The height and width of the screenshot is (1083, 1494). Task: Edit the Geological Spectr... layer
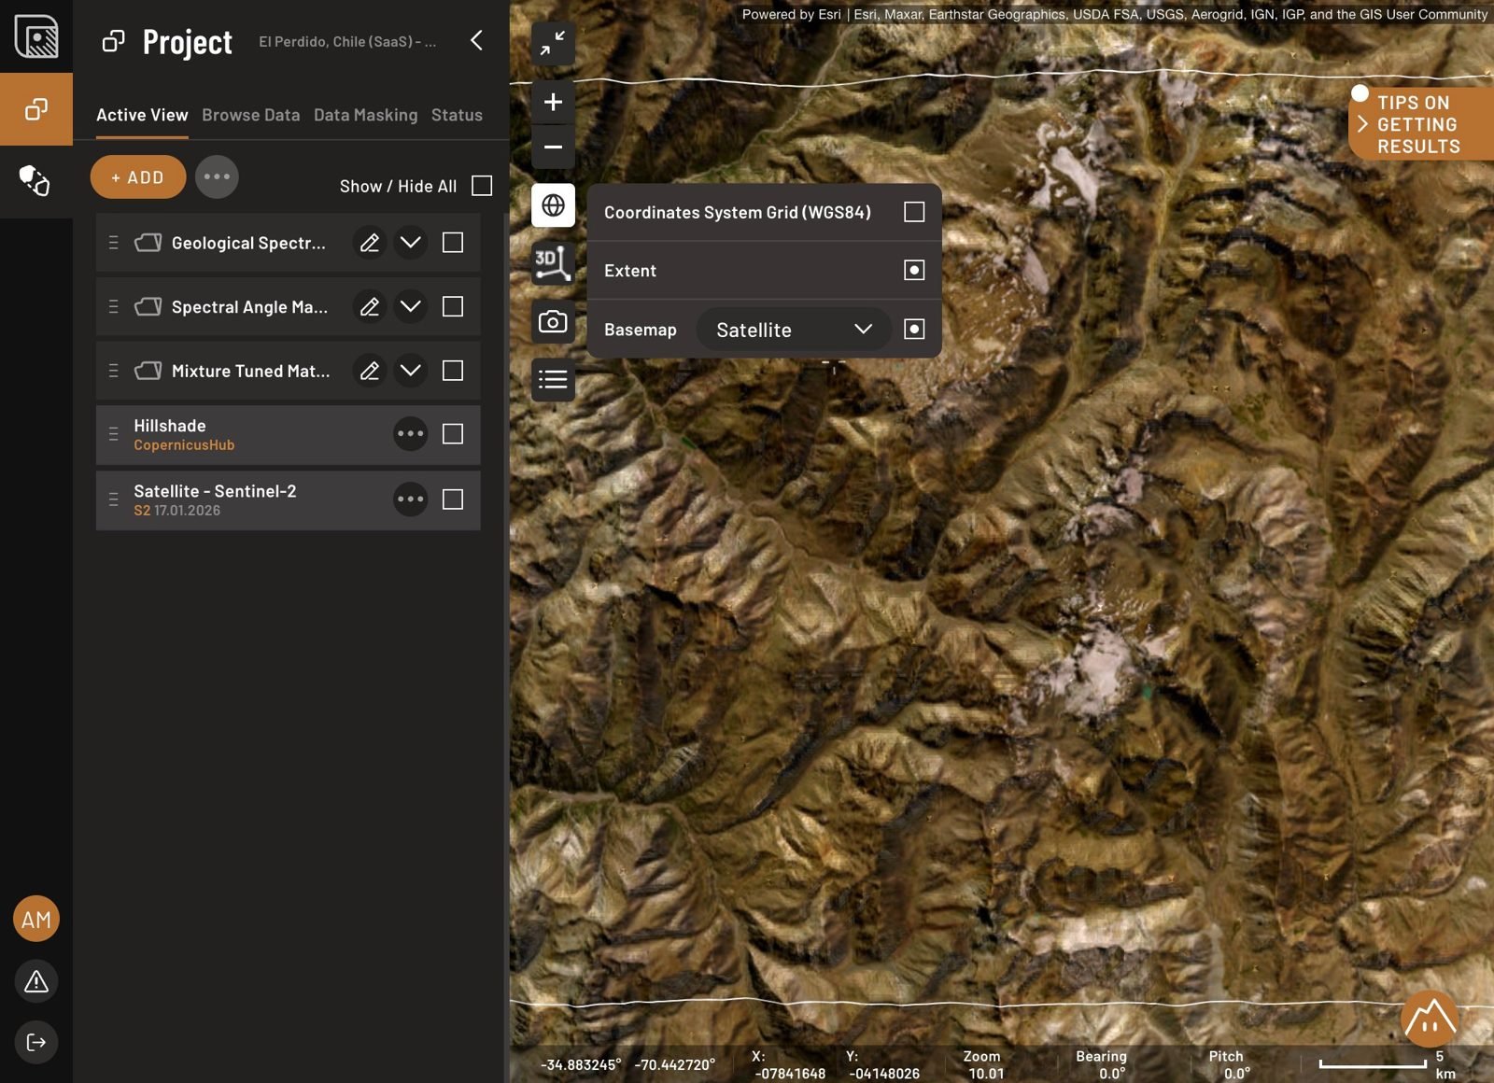point(370,243)
